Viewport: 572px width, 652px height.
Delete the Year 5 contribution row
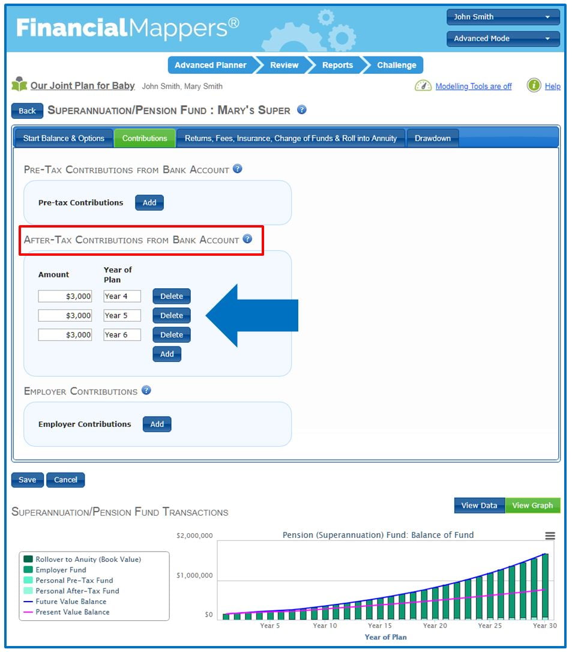tap(171, 315)
